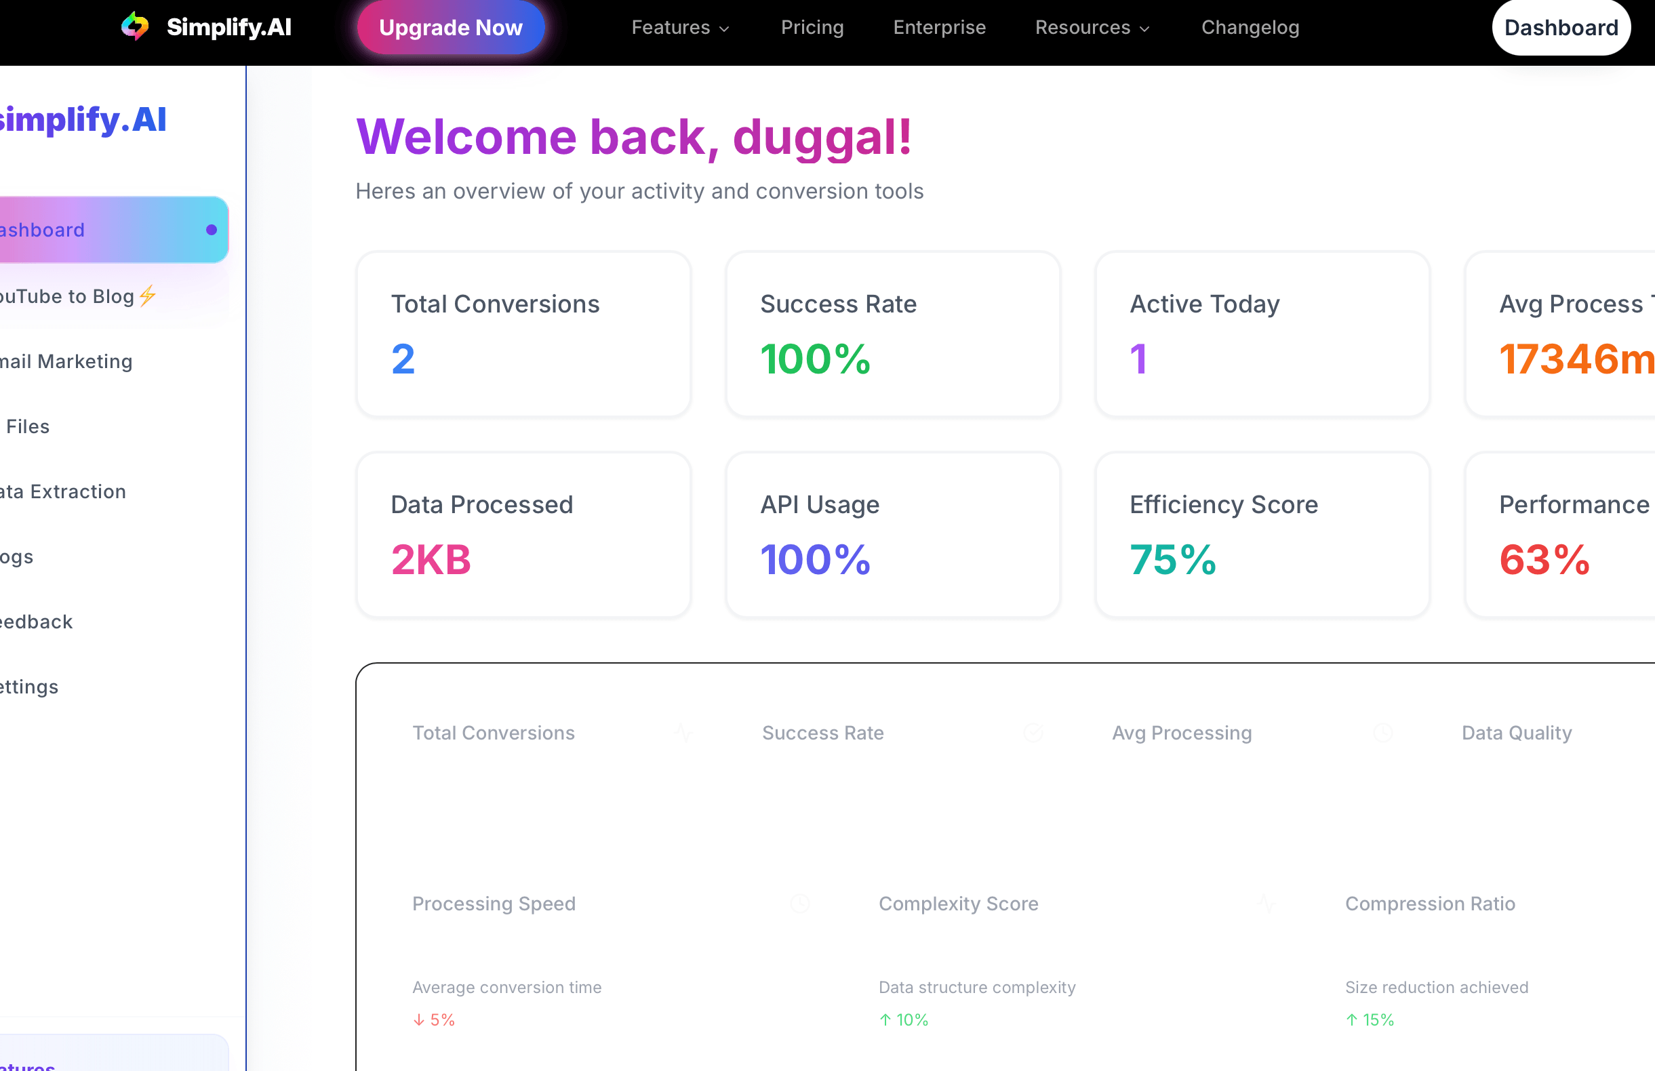Click the "Compression Ratio" metric label
The height and width of the screenshot is (1071, 1655).
[x=1430, y=904]
